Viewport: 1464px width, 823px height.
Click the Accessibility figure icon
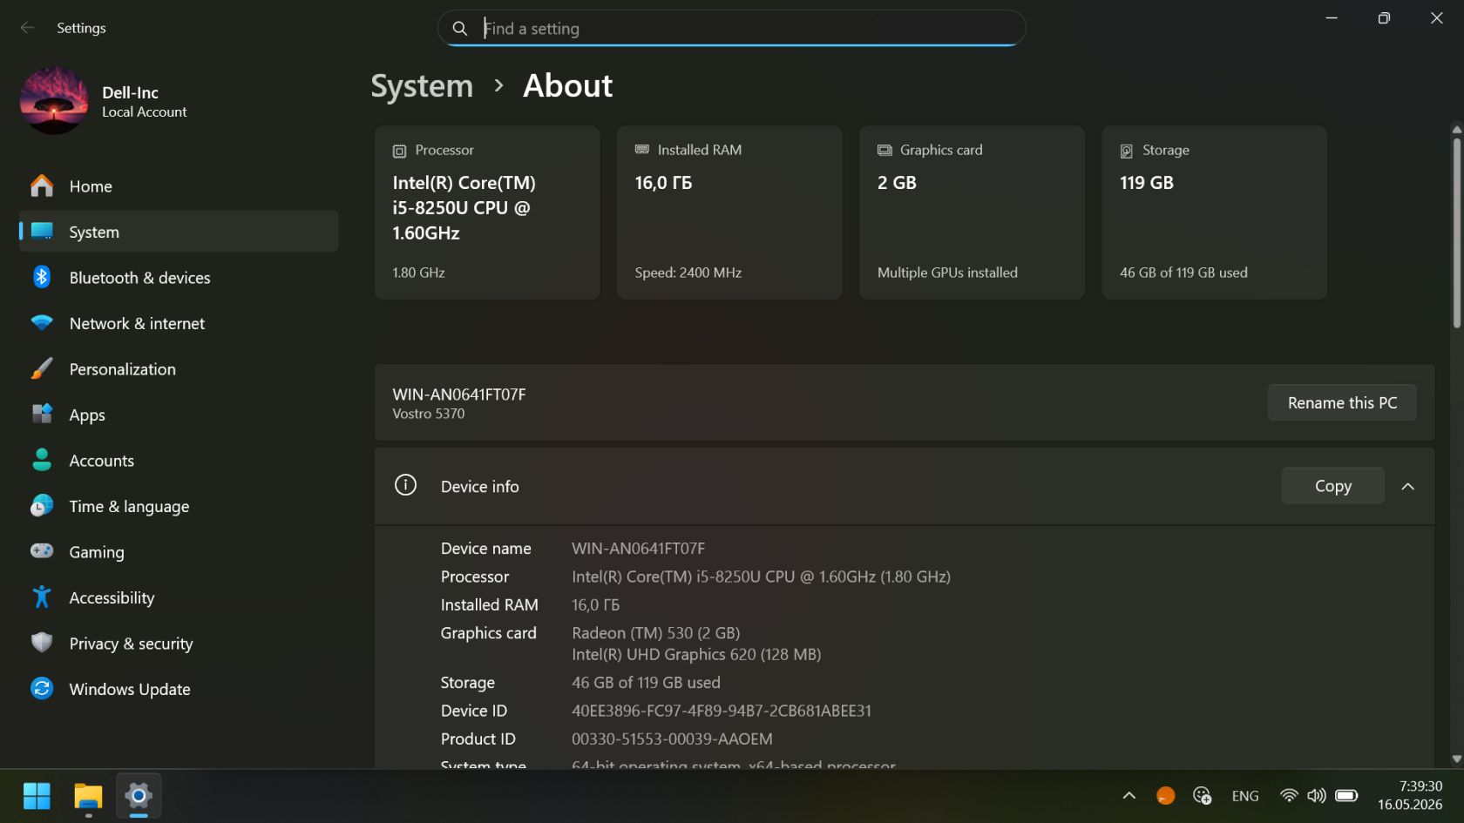(42, 597)
